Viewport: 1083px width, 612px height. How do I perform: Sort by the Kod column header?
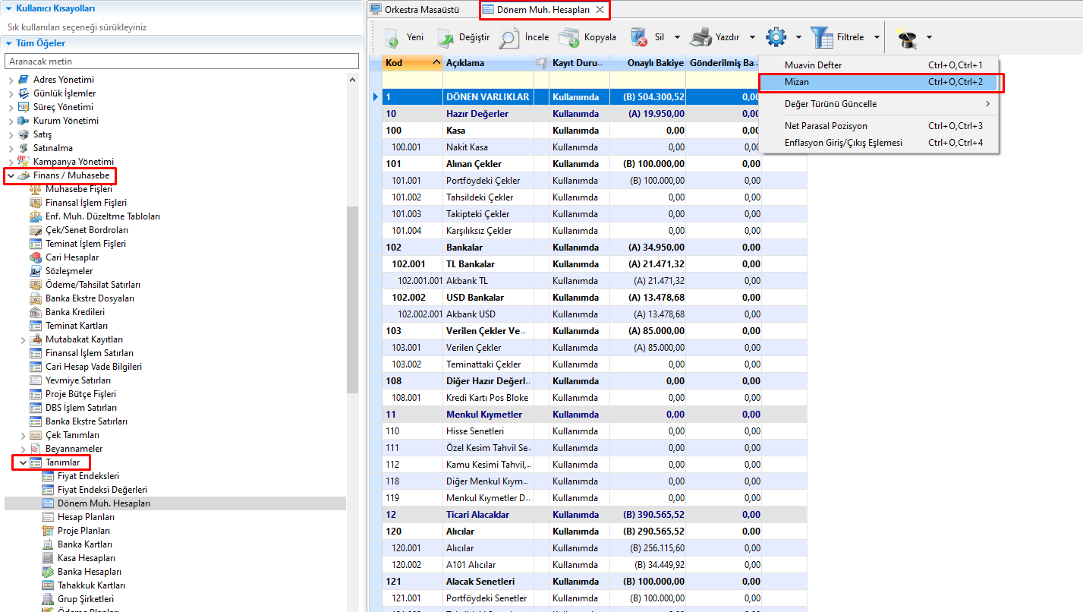[406, 63]
